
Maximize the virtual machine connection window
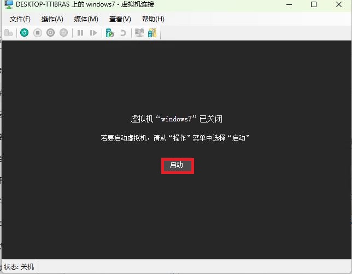click(314, 4)
